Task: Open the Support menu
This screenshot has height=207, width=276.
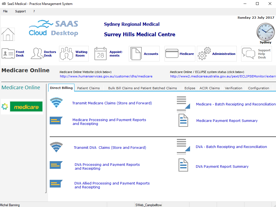Action: pos(20,11)
